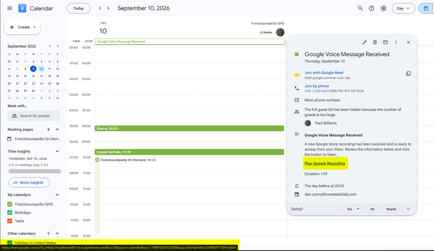The image size is (434, 251).
Task: Go to previous day arrow in header
Action: [x=100, y=8]
